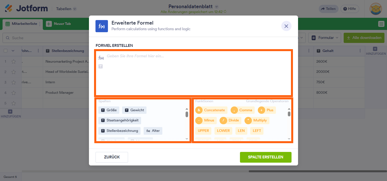Expand the Personaldatenblatt title menu

(x=217, y=6)
